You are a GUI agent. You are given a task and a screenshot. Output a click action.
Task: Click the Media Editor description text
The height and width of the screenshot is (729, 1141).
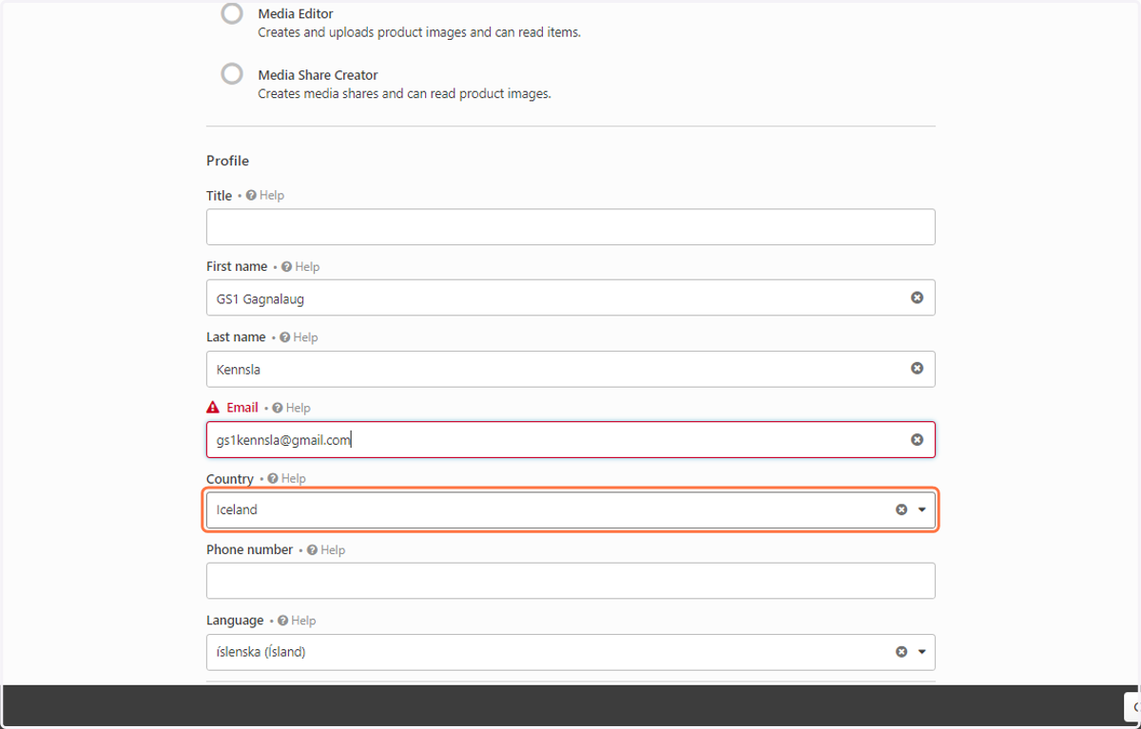(419, 32)
